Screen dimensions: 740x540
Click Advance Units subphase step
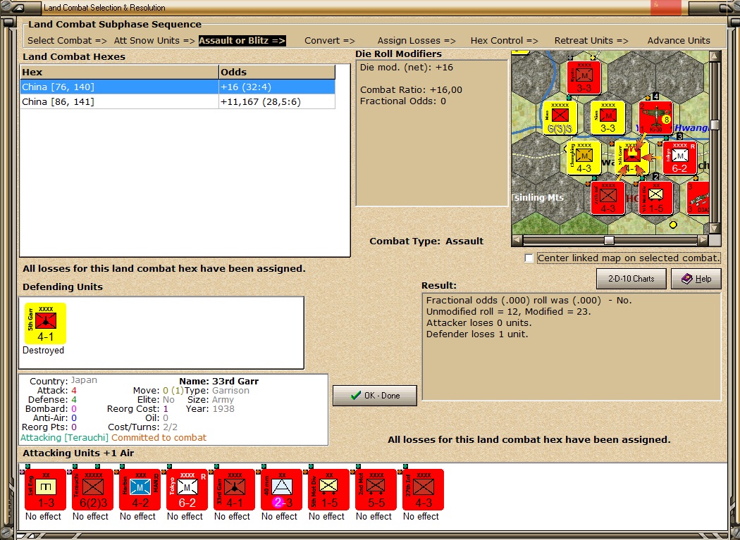(x=679, y=41)
